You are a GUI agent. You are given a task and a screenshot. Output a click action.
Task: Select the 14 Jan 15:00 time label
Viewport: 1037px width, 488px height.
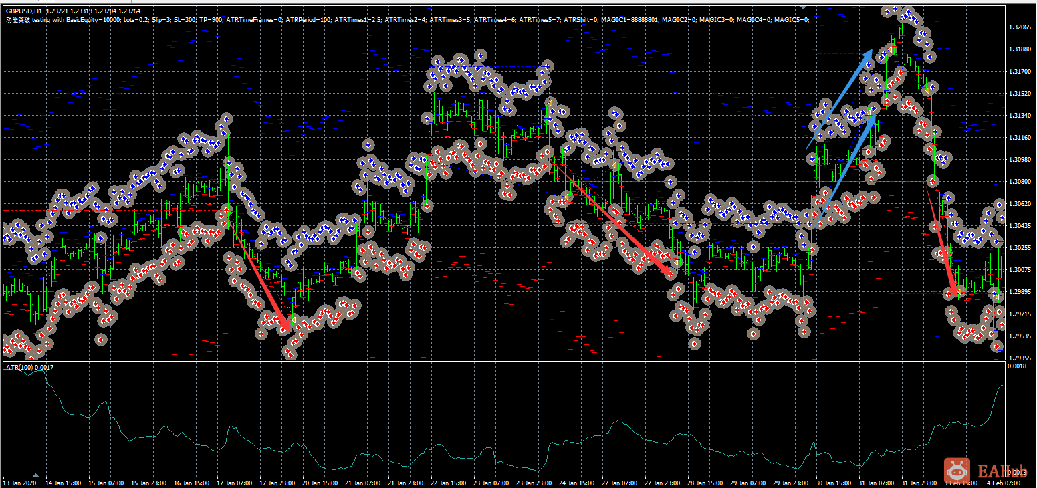pyautogui.click(x=64, y=483)
